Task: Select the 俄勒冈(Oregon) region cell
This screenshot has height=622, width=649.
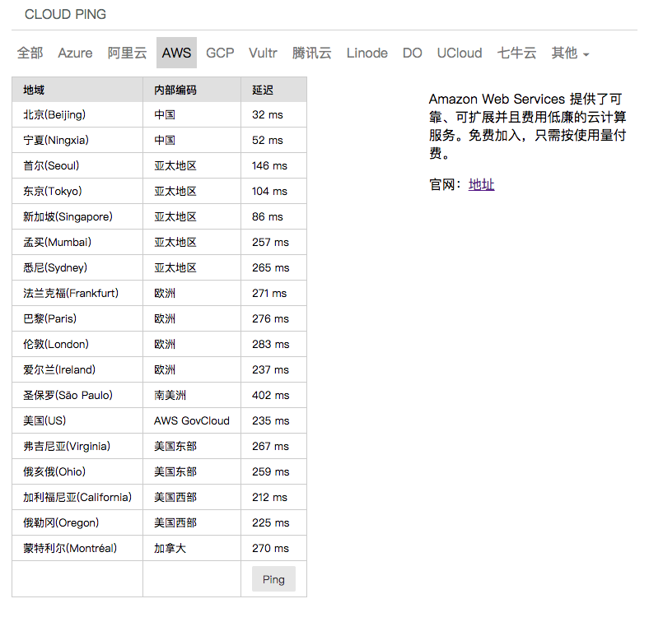Action: [77, 522]
